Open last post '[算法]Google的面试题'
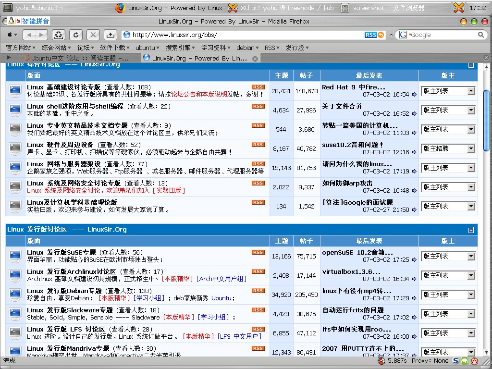 (357, 202)
